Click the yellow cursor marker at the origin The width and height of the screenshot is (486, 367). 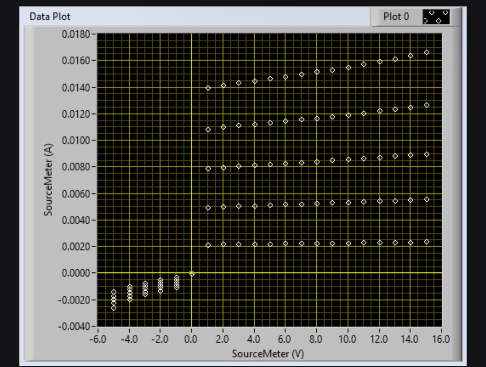point(192,274)
